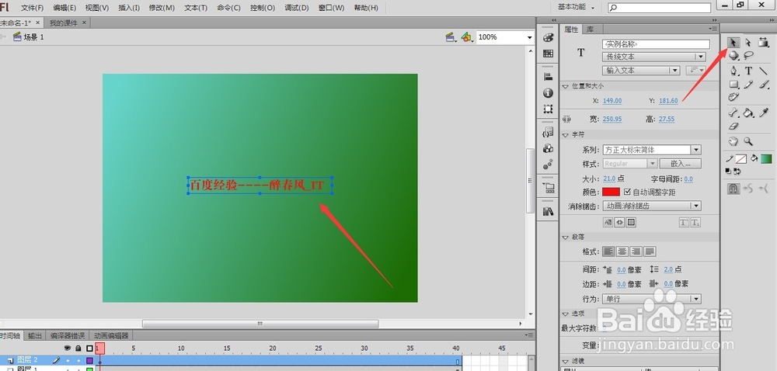Click the swap colors icon

(737, 172)
